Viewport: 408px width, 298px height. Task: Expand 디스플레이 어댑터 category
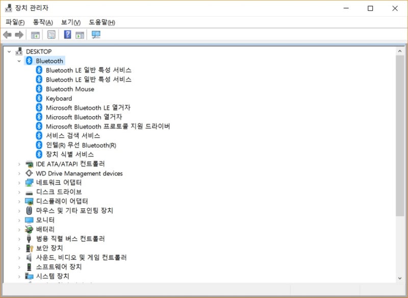tap(19, 202)
